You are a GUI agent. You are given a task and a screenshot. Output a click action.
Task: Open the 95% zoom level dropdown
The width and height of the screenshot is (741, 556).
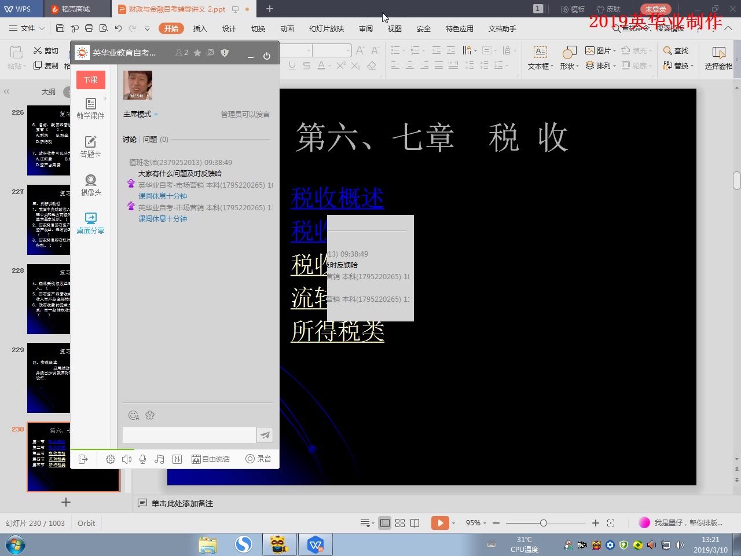tap(476, 523)
